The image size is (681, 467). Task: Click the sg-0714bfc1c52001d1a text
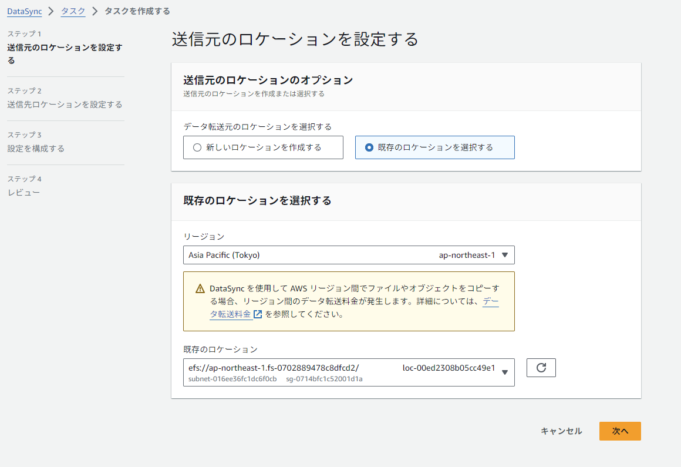point(325,379)
